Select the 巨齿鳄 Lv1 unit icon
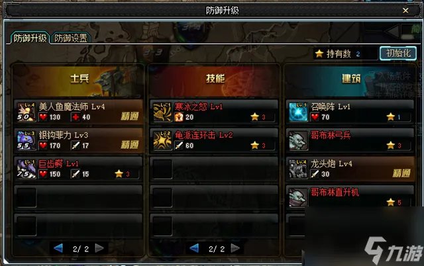Image resolution: width=424 pixels, height=266 pixels. pyautogui.click(x=26, y=169)
